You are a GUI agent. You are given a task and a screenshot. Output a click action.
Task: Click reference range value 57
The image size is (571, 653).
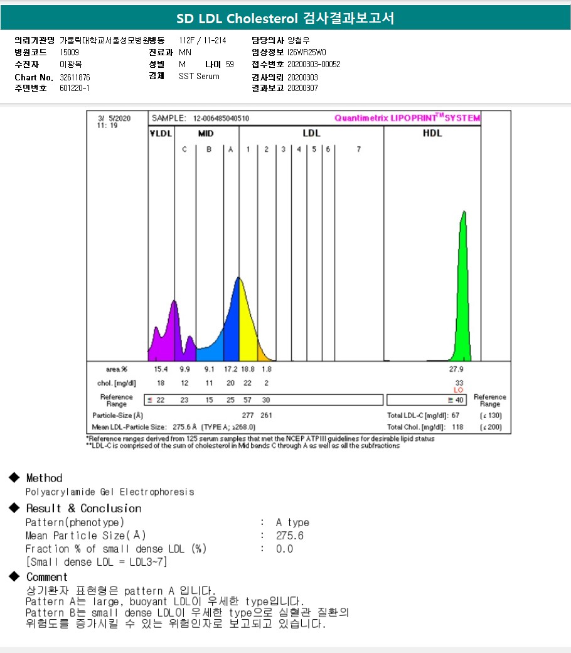coord(247,400)
